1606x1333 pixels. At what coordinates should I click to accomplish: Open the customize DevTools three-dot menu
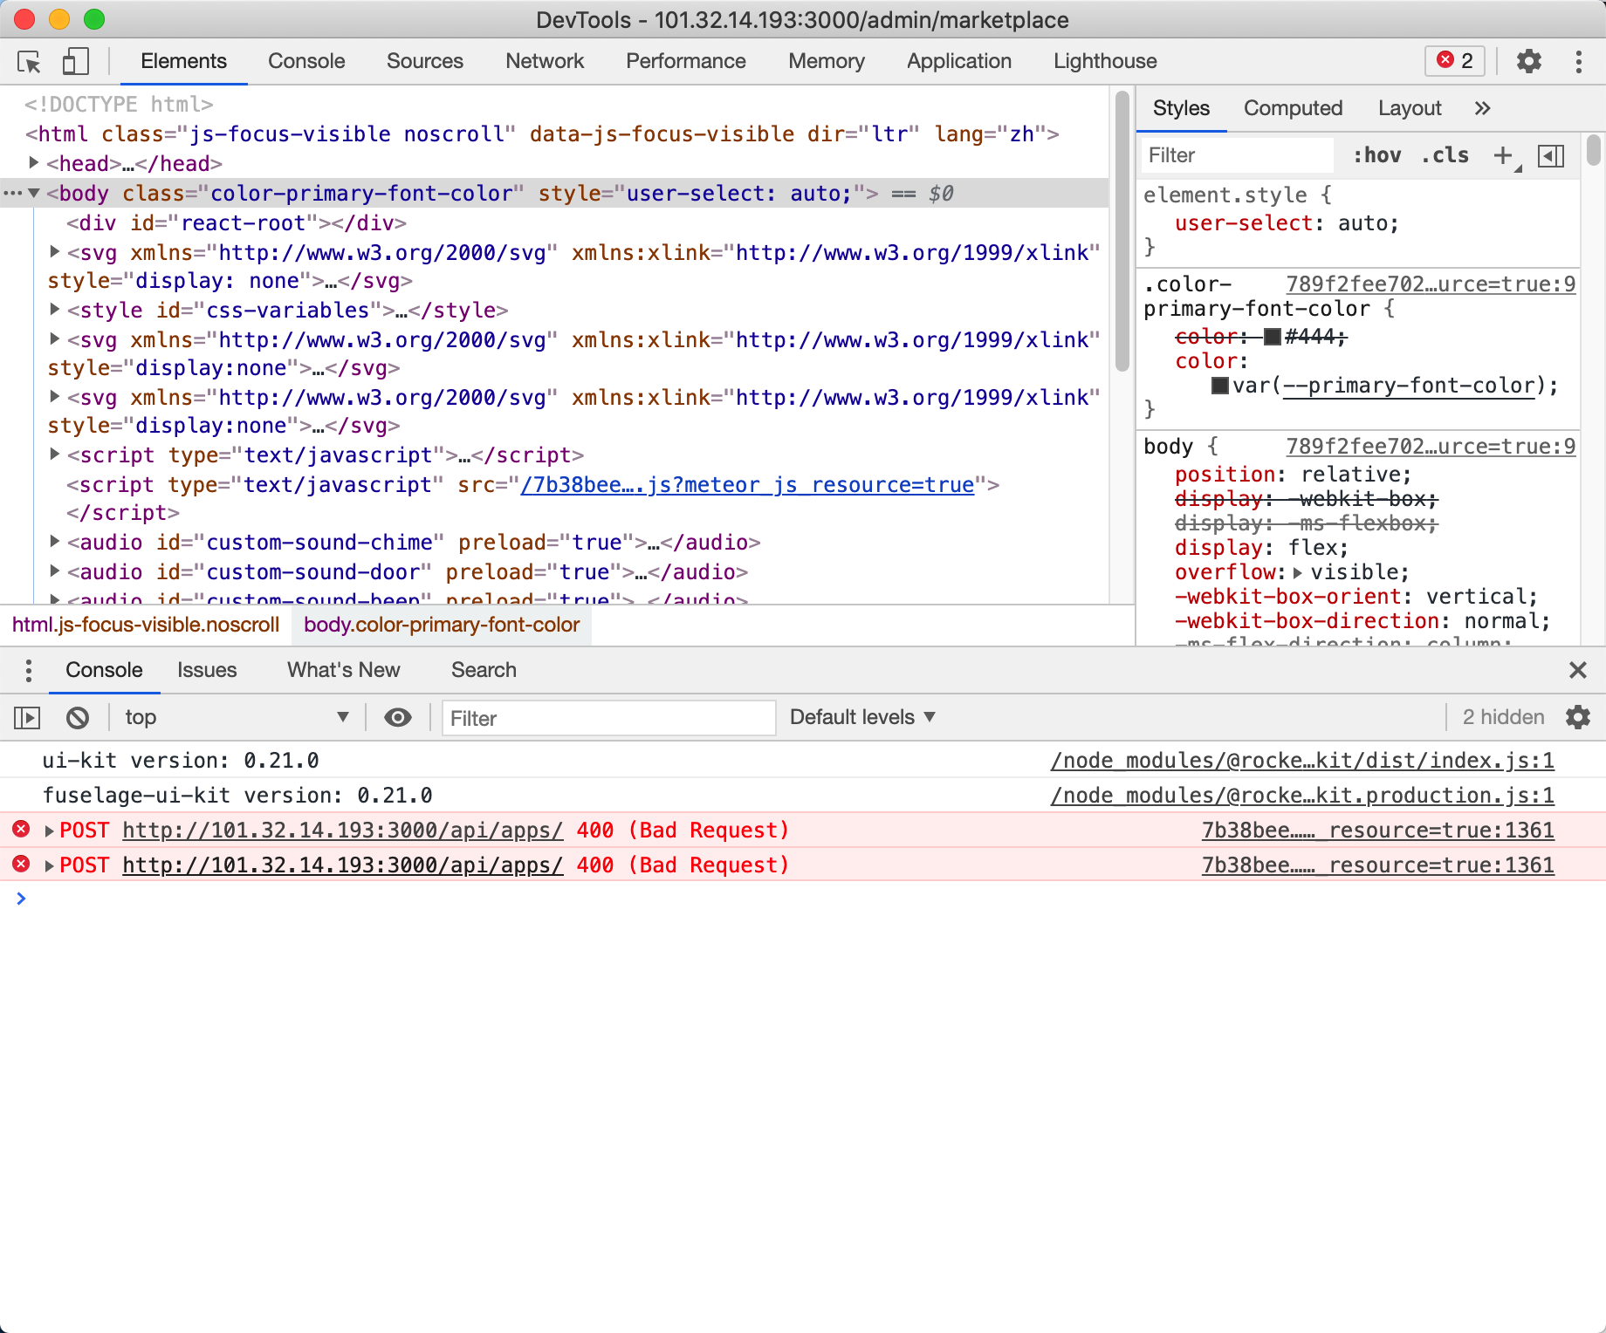coord(1577,61)
